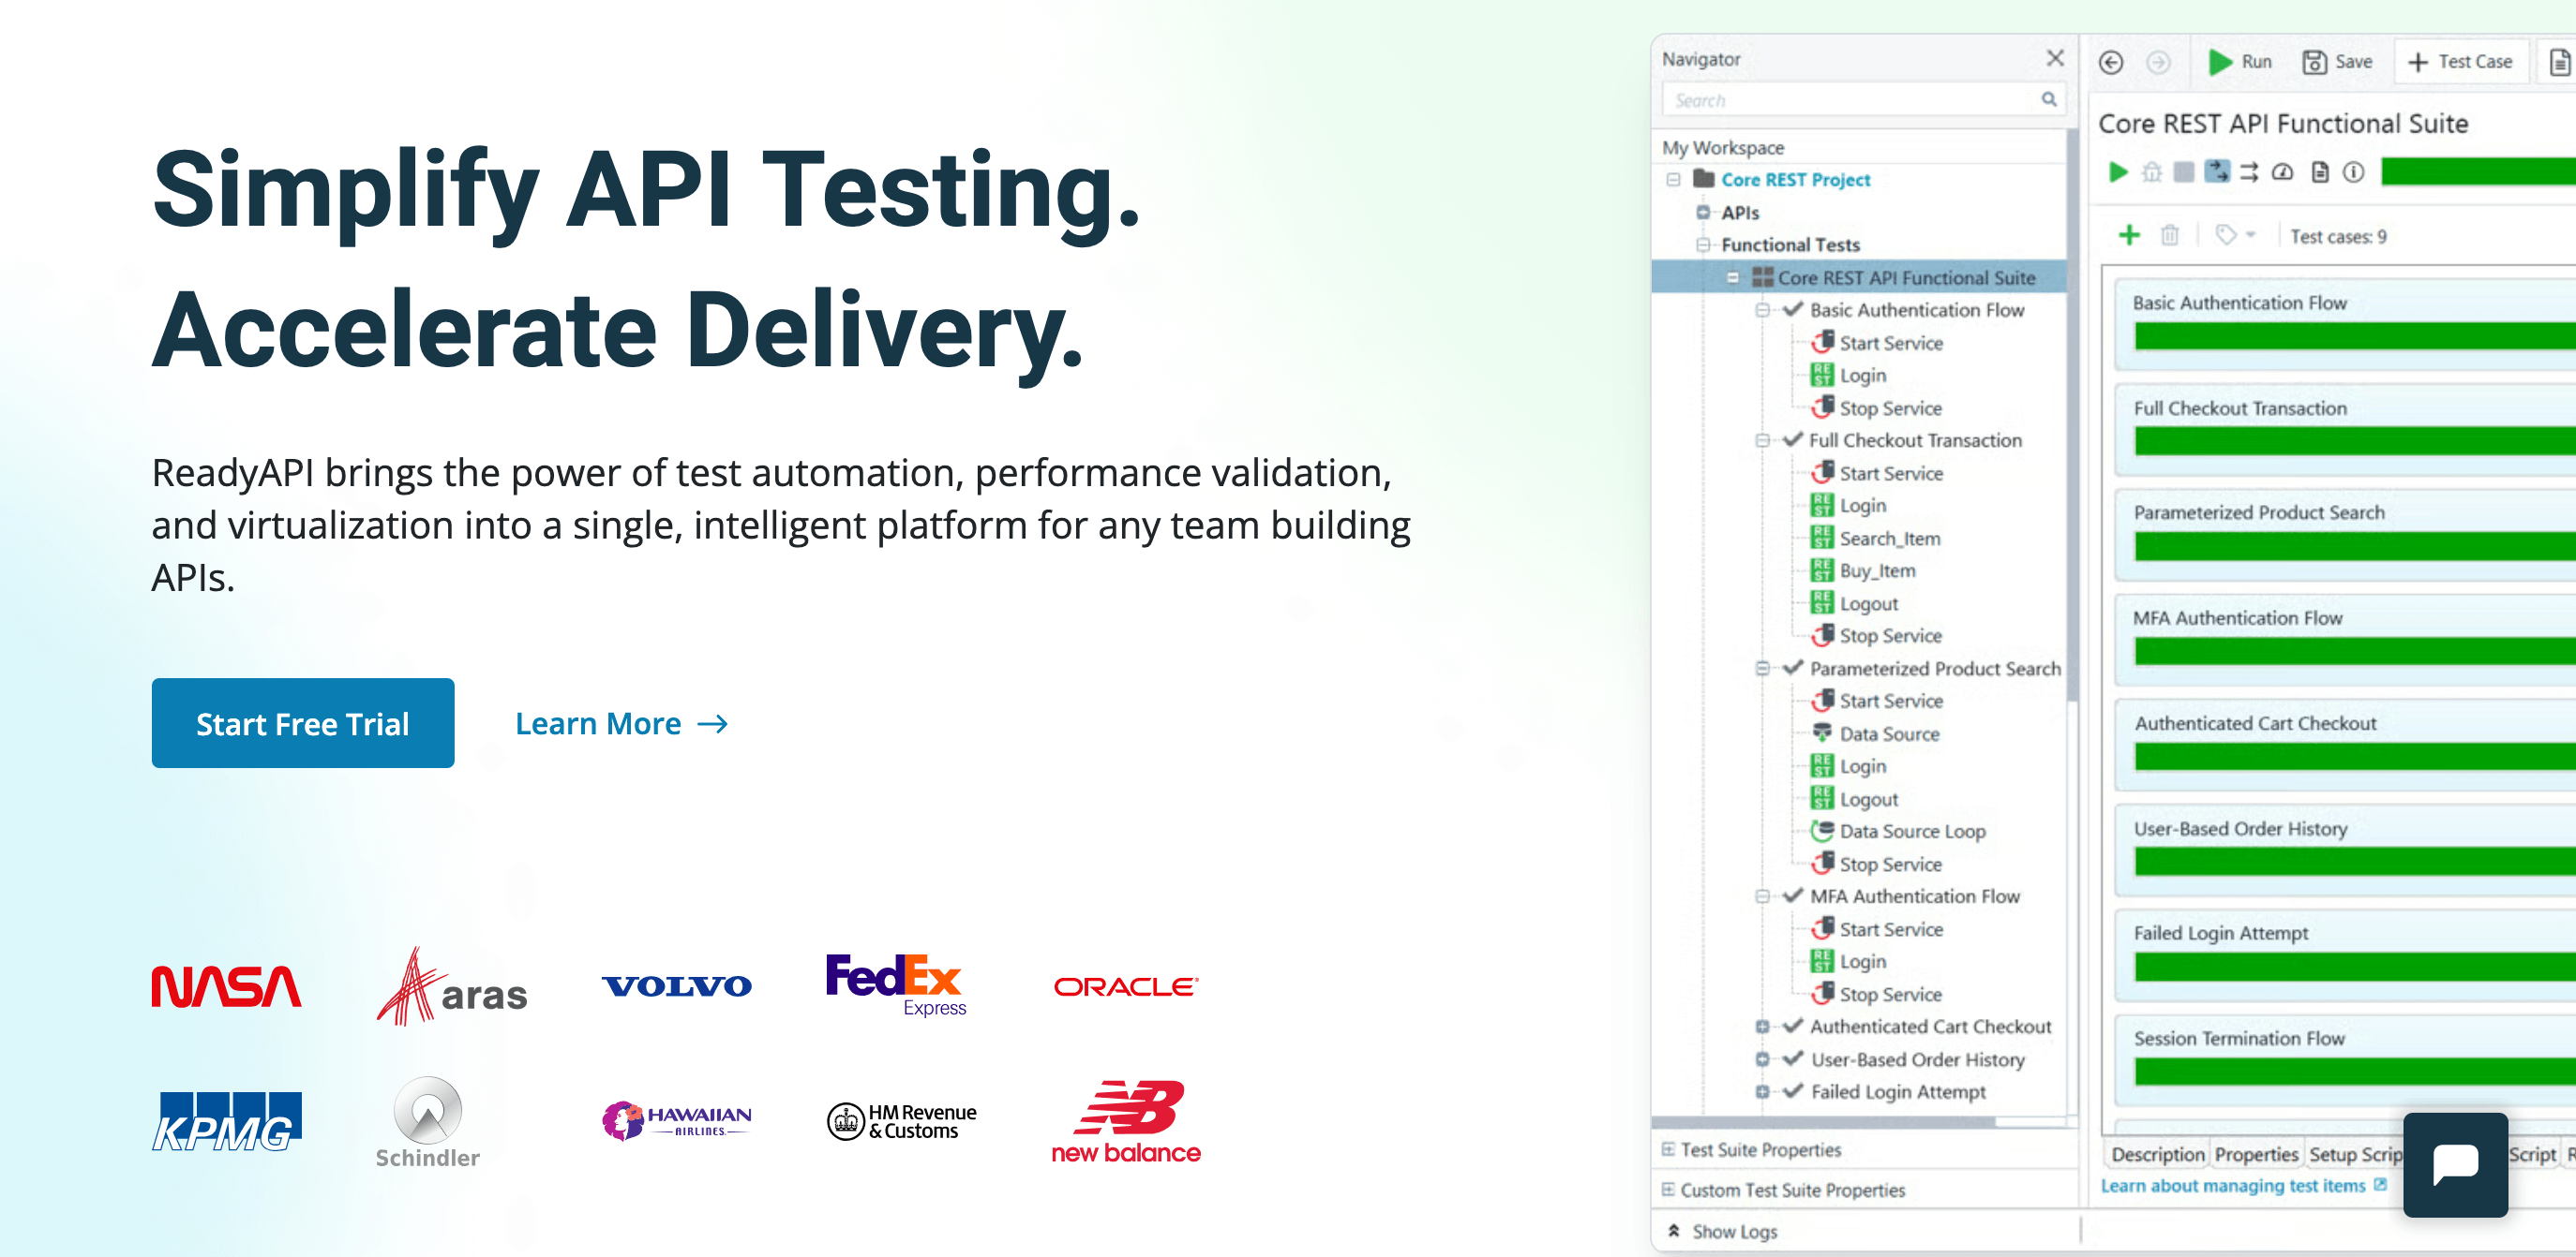Screen dimensions: 2576x1257
Task: Click the debug bug icon in suite toolbar
Action: (x=2151, y=173)
